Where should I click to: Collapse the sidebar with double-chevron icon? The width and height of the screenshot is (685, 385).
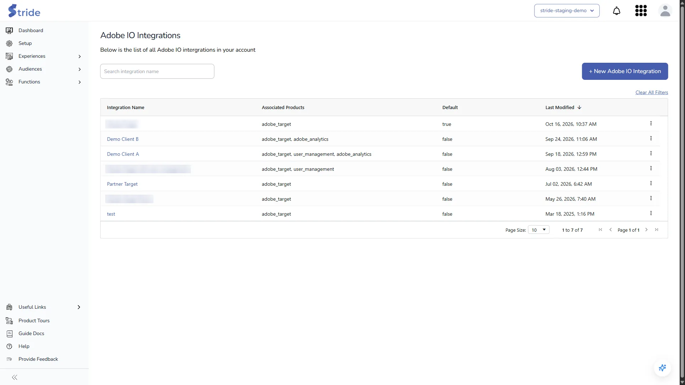pyautogui.click(x=15, y=377)
